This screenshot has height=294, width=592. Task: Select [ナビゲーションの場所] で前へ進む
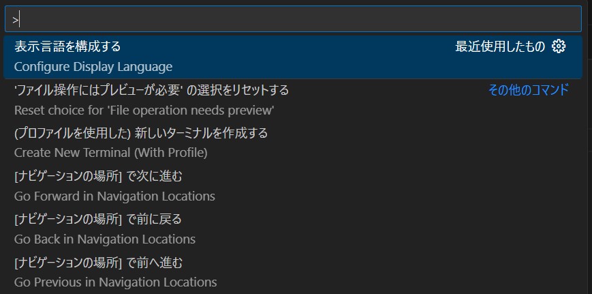click(98, 262)
